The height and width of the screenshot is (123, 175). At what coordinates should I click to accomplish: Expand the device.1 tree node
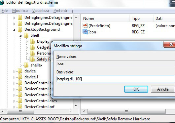(x=14, y=77)
